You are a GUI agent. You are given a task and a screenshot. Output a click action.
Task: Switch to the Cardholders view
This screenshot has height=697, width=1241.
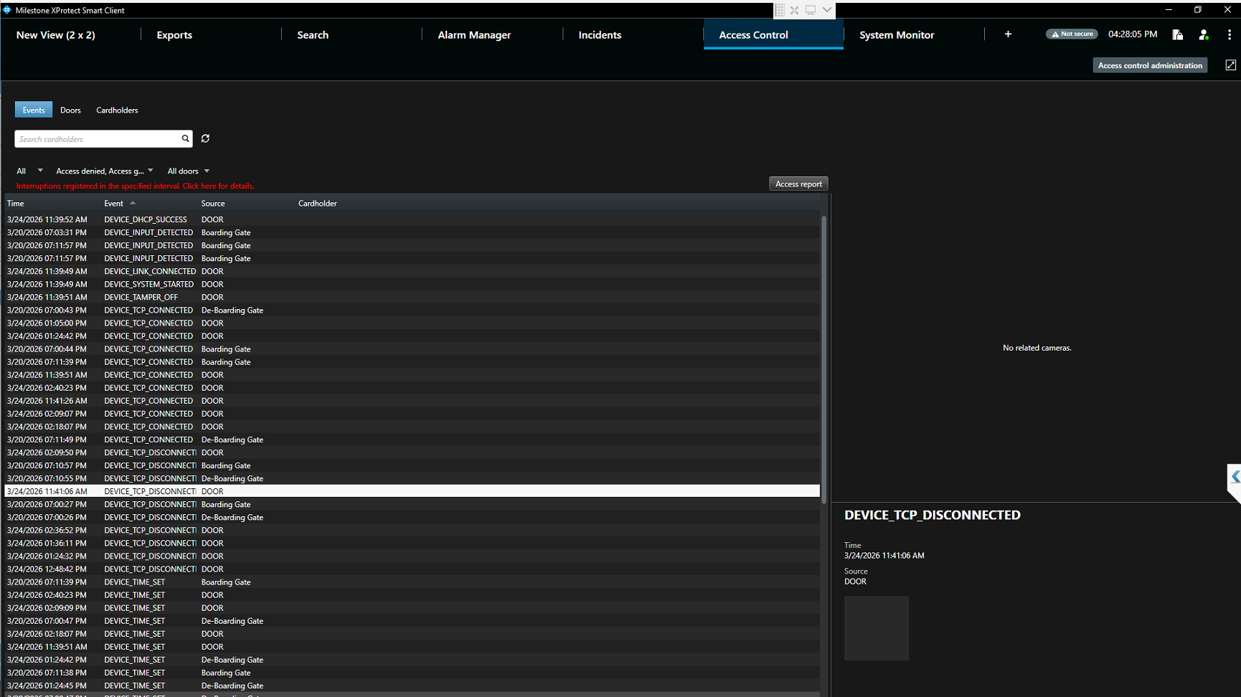click(x=117, y=110)
